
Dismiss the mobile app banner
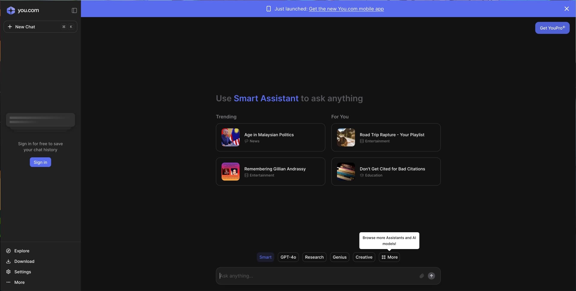point(566,9)
